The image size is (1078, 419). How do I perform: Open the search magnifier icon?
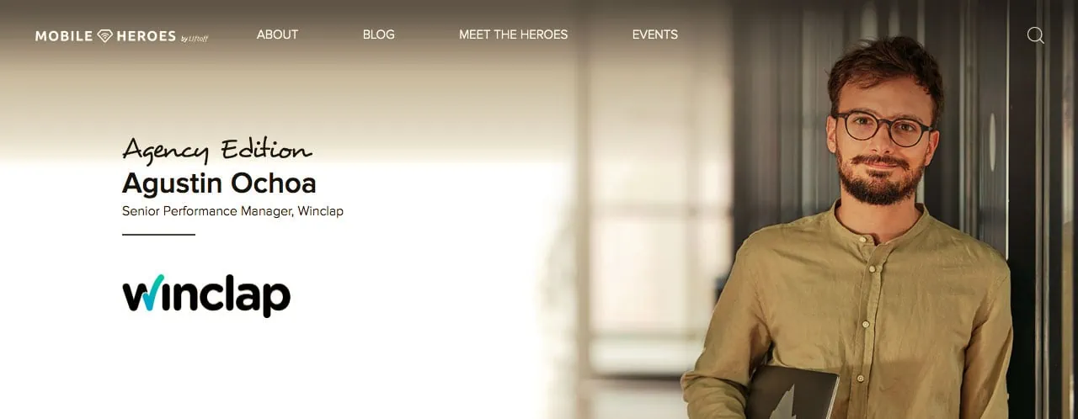click(1036, 35)
